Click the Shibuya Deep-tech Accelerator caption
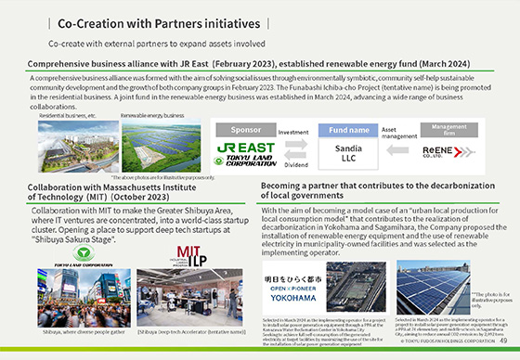This screenshot has height=360, width=520. 191,332
